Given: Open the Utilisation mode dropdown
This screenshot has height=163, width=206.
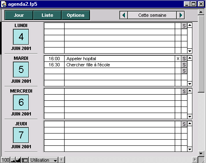Looking at the screenshot, I should pyautogui.click(x=44, y=160).
